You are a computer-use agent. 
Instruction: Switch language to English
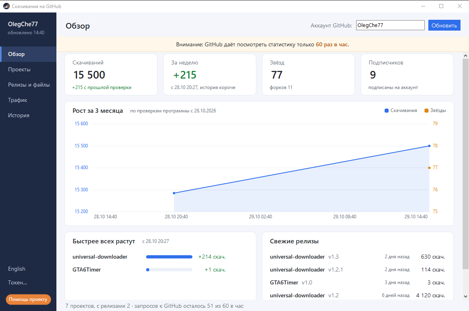[x=17, y=269]
